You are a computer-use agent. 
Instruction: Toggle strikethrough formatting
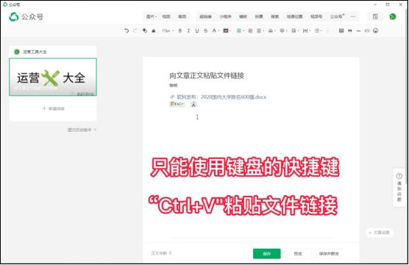coord(205,31)
